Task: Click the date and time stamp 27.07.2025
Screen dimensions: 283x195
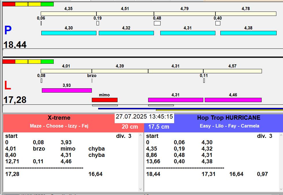Action: click(144, 117)
